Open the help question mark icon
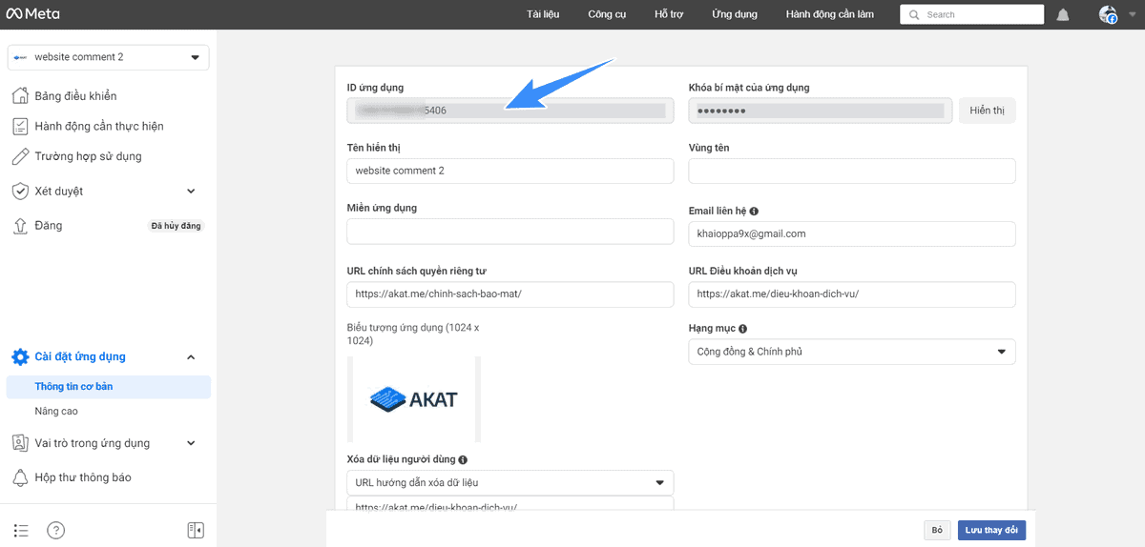The width and height of the screenshot is (1145, 547). tap(56, 531)
